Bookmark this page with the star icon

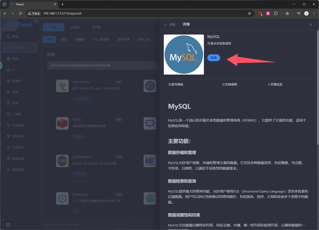pos(249,13)
